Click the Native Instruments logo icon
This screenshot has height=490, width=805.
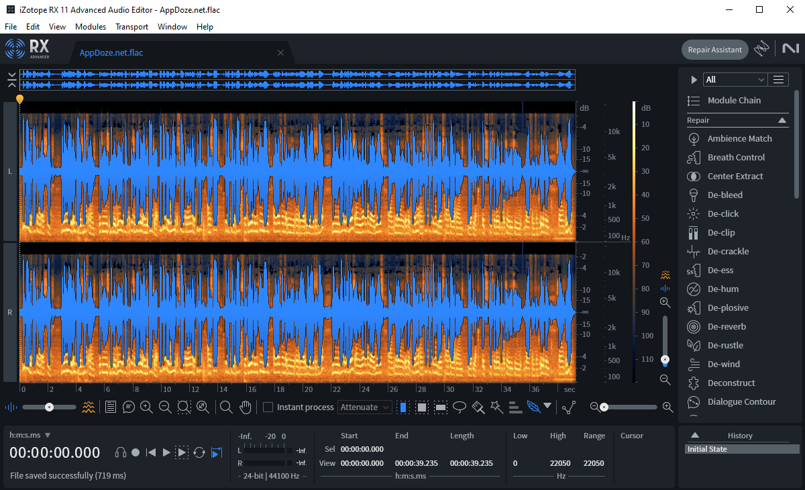pos(790,49)
